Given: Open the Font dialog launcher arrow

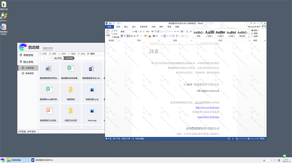Looking at the screenshot, I should click(x=159, y=40).
